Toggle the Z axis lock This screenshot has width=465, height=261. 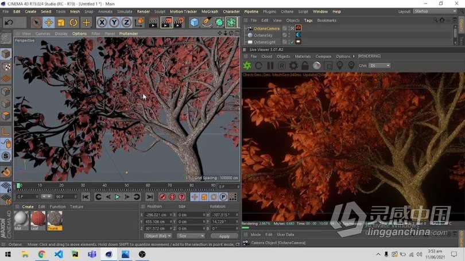tap(127, 22)
